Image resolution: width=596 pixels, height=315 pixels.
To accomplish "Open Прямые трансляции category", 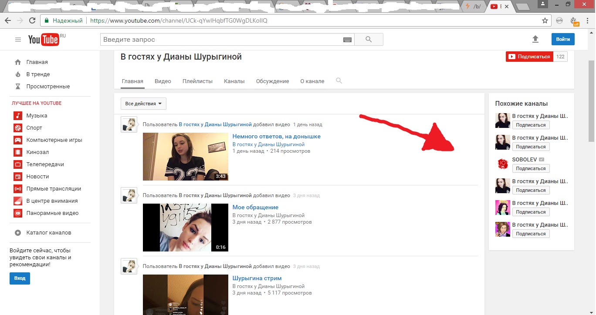I will 54,189.
